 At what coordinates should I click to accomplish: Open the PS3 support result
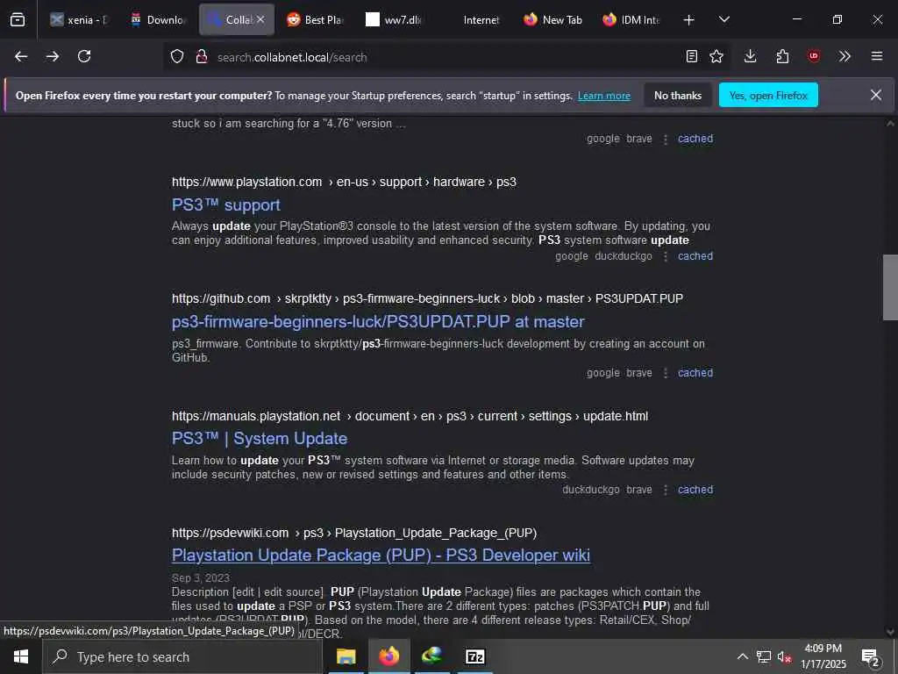click(225, 204)
